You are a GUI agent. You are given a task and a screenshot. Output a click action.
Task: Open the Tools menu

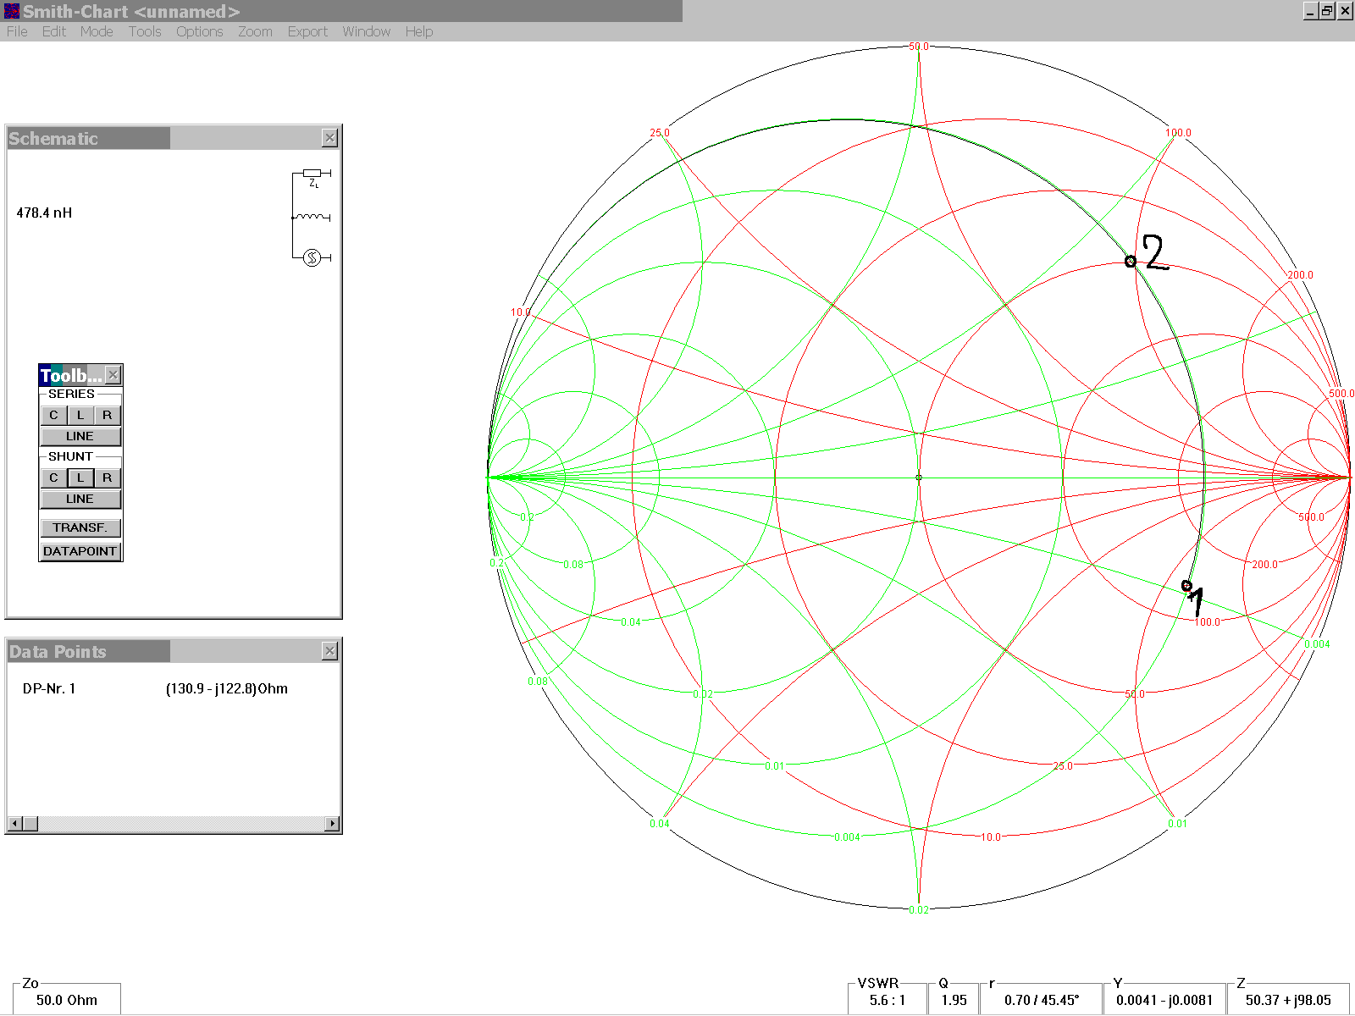coord(145,31)
